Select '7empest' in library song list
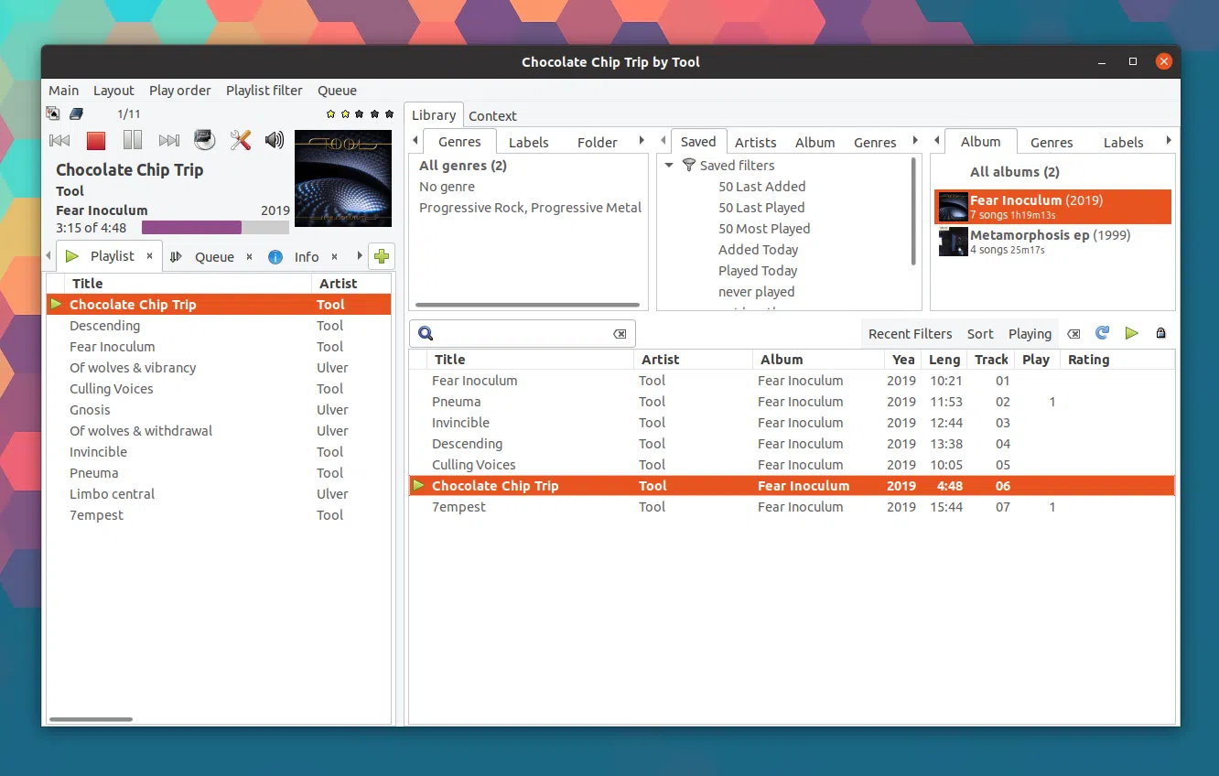The height and width of the screenshot is (776, 1219). [792, 507]
